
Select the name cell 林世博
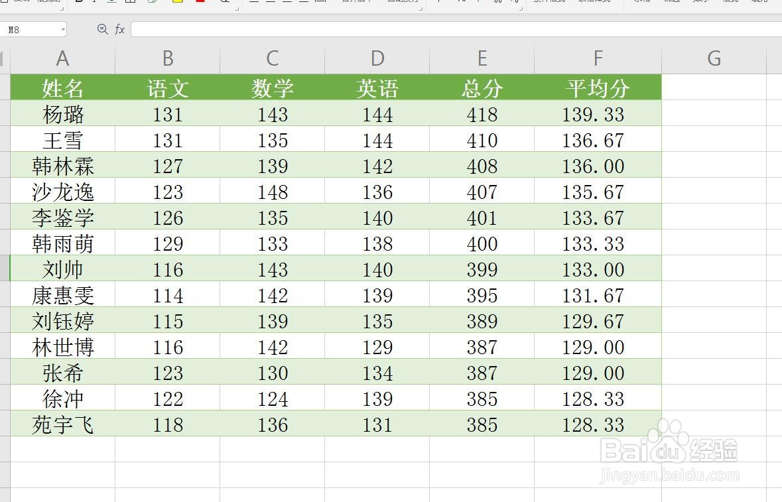coord(63,346)
